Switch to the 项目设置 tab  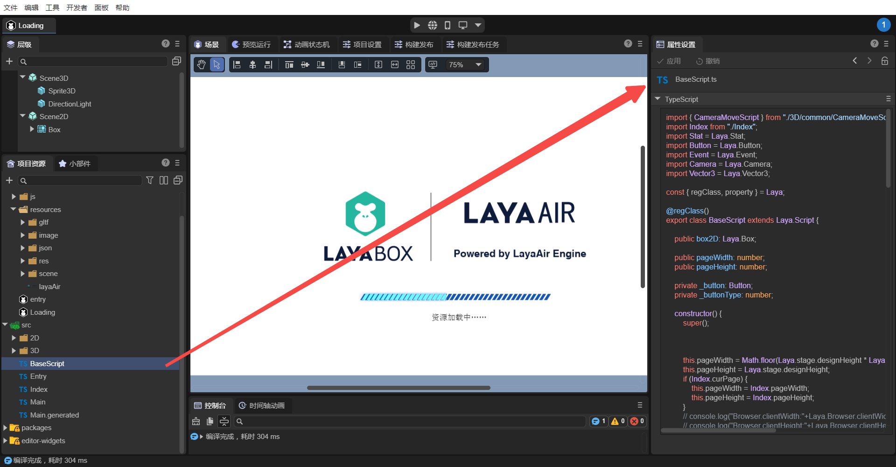362,44
